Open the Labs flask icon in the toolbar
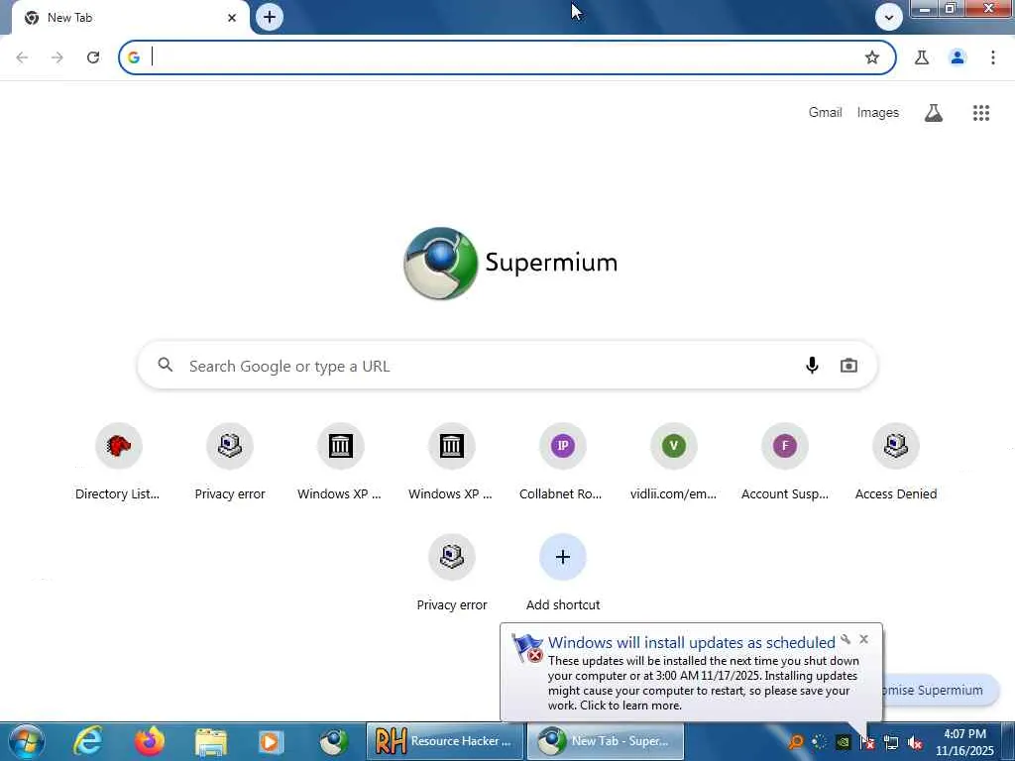This screenshot has height=761, width=1015. [x=922, y=57]
